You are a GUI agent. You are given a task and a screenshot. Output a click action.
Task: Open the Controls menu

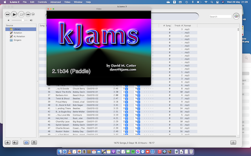click(42, 2)
